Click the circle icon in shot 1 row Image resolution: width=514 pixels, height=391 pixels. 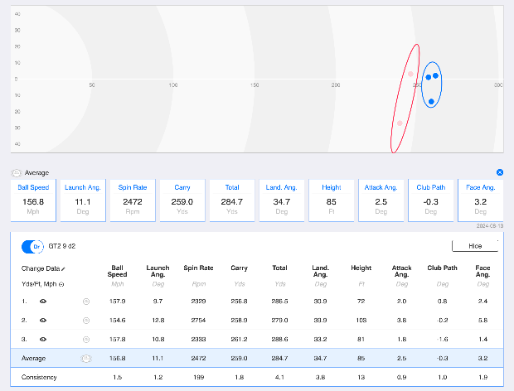pos(85,301)
